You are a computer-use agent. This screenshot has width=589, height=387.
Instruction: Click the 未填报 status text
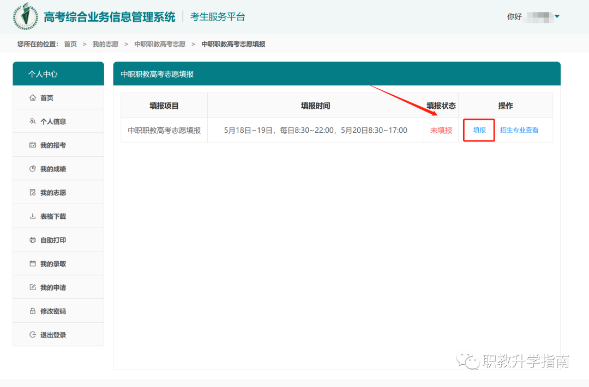[441, 130]
